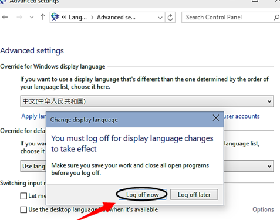
Task: Open the Options link
Action: pos(263,209)
